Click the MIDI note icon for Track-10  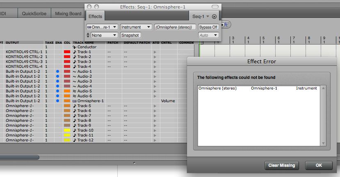click(x=75, y=130)
